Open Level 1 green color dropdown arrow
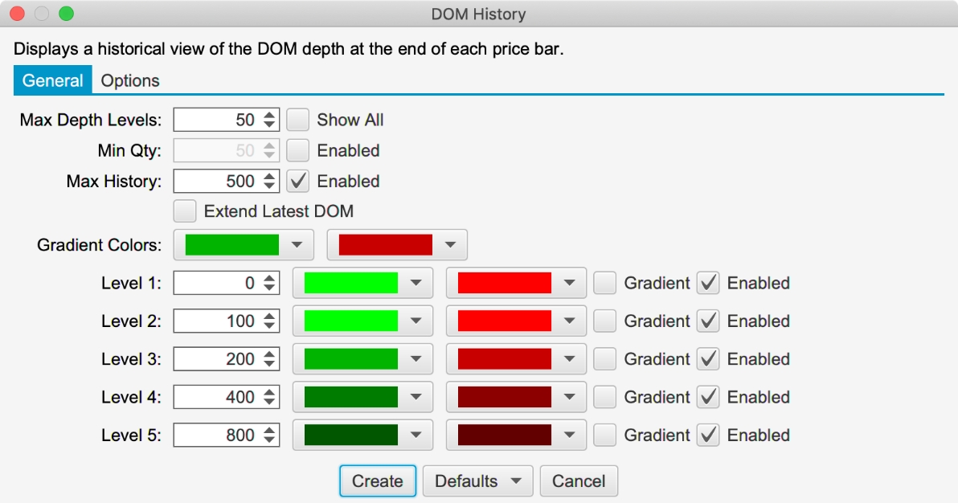 (x=416, y=283)
